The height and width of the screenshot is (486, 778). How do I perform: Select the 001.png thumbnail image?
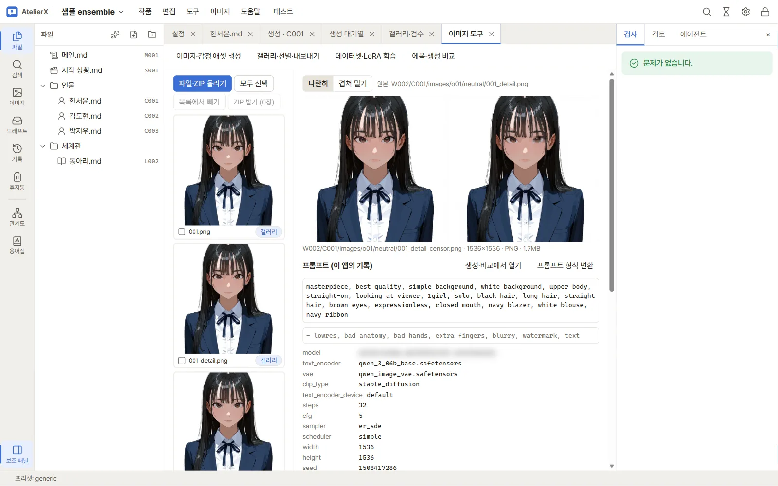(x=229, y=170)
